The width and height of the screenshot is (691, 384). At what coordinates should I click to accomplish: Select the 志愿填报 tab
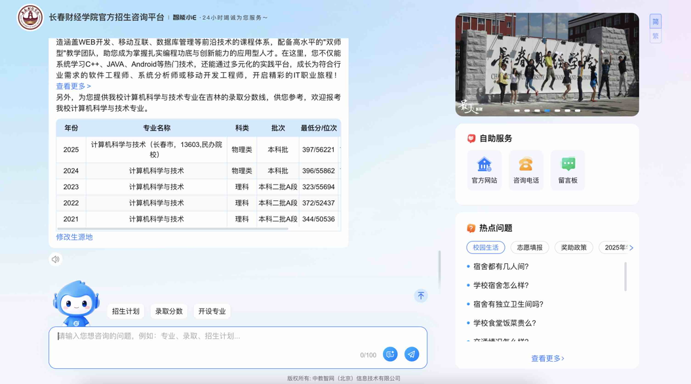(x=530, y=247)
